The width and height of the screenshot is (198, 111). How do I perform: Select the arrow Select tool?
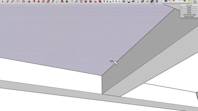[x=3, y=2]
